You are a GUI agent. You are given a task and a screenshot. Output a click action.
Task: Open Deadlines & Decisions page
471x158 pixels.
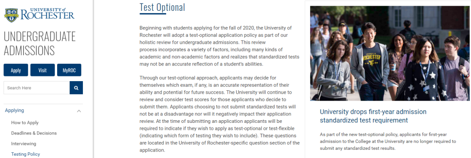[x=34, y=133]
